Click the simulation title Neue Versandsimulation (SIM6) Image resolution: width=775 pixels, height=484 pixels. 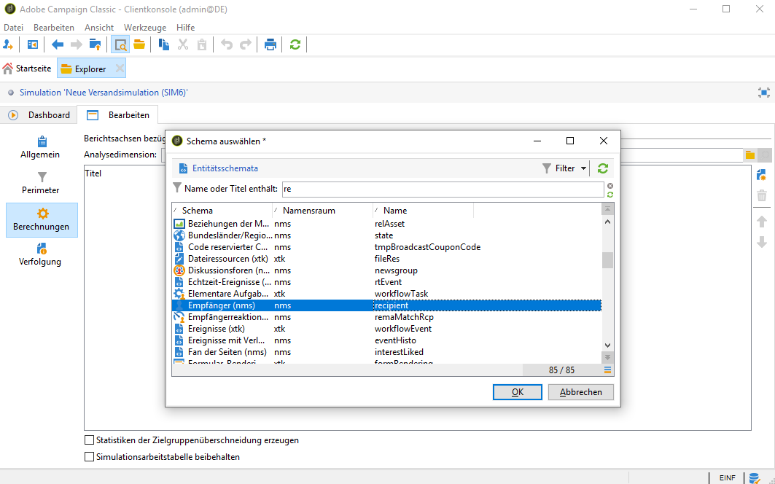coord(104,93)
